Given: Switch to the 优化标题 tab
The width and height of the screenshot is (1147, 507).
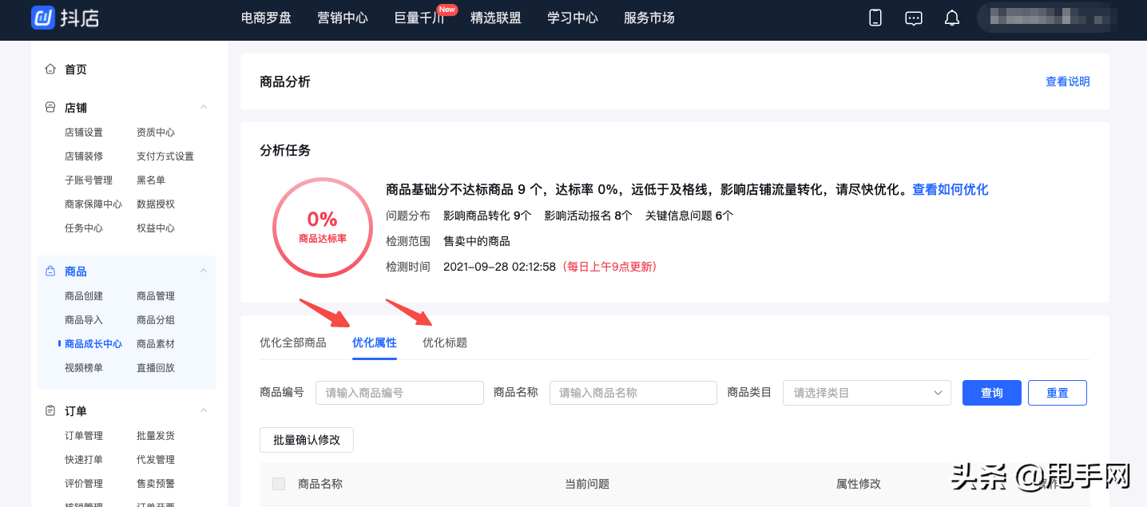Looking at the screenshot, I should (x=444, y=342).
